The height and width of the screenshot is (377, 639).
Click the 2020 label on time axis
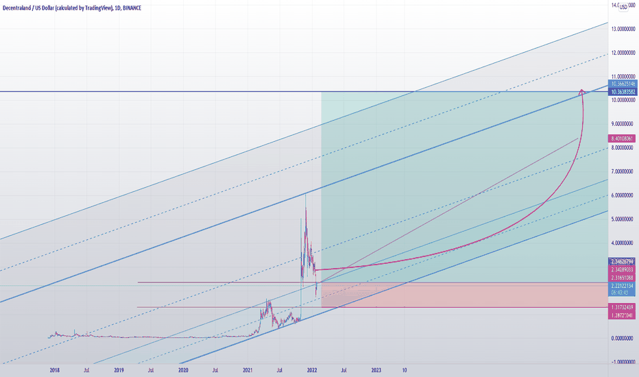(183, 370)
